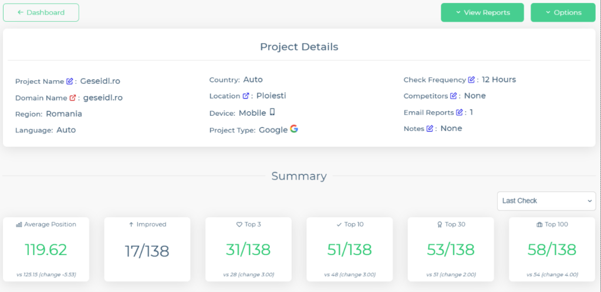Open the external link icon beside Domain Name
The height and width of the screenshot is (292, 601).
(x=73, y=98)
